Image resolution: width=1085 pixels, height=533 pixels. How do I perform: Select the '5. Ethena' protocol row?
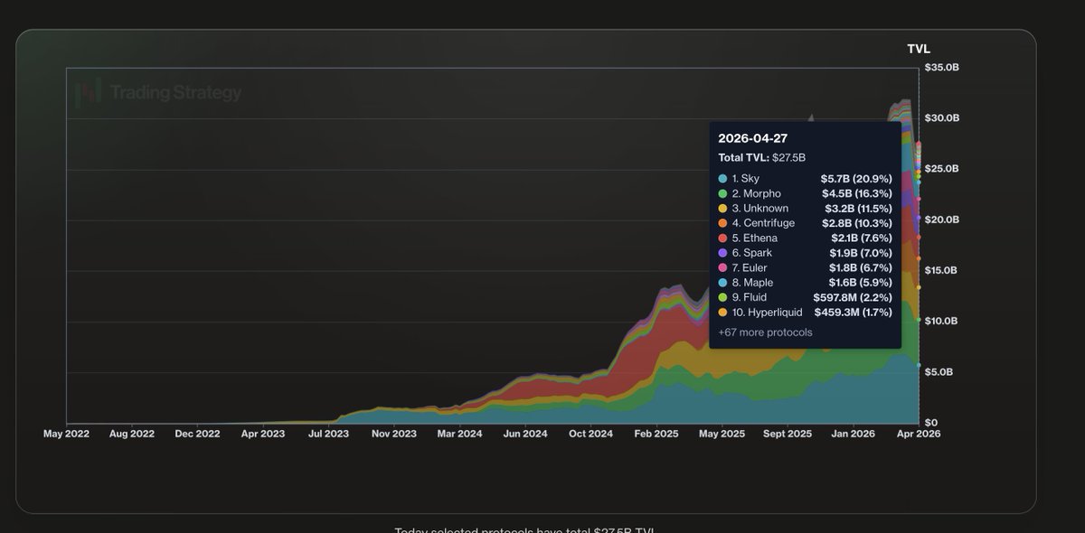(805, 238)
